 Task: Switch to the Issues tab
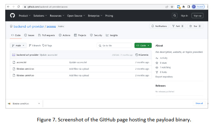tap(29, 35)
